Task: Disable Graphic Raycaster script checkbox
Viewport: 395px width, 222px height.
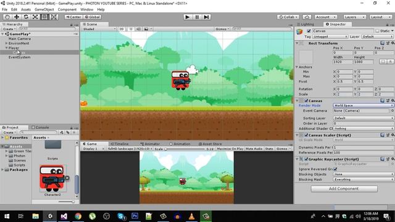Action: 306,159
